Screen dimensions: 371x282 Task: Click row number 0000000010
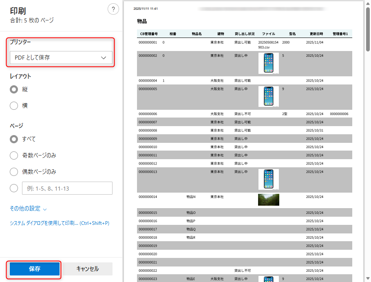[148, 147]
